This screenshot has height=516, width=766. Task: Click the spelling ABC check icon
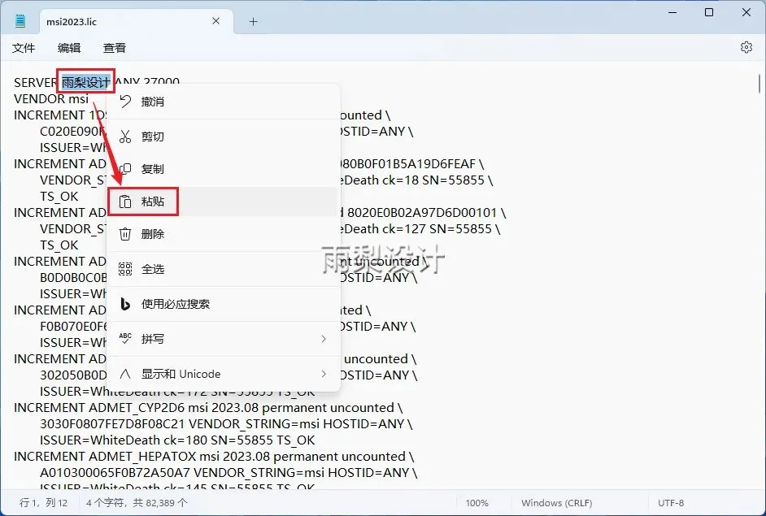pyautogui.click(x=125, y=339)
